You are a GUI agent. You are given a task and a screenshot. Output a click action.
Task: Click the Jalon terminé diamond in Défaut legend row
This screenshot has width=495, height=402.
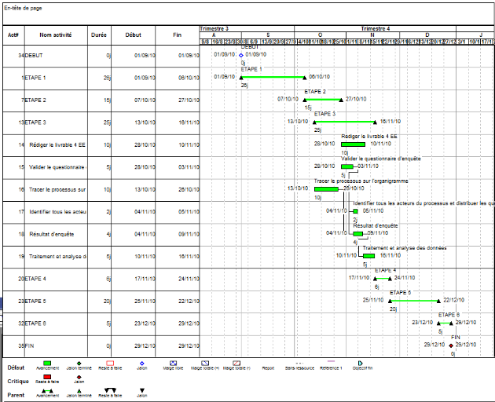[x=79, y=364]
